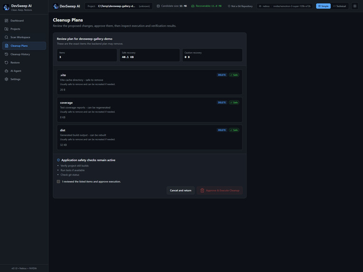The height and width of the screenshot is (272, 363).
Task: Click the .vite item name
Action: pos(63,75)
